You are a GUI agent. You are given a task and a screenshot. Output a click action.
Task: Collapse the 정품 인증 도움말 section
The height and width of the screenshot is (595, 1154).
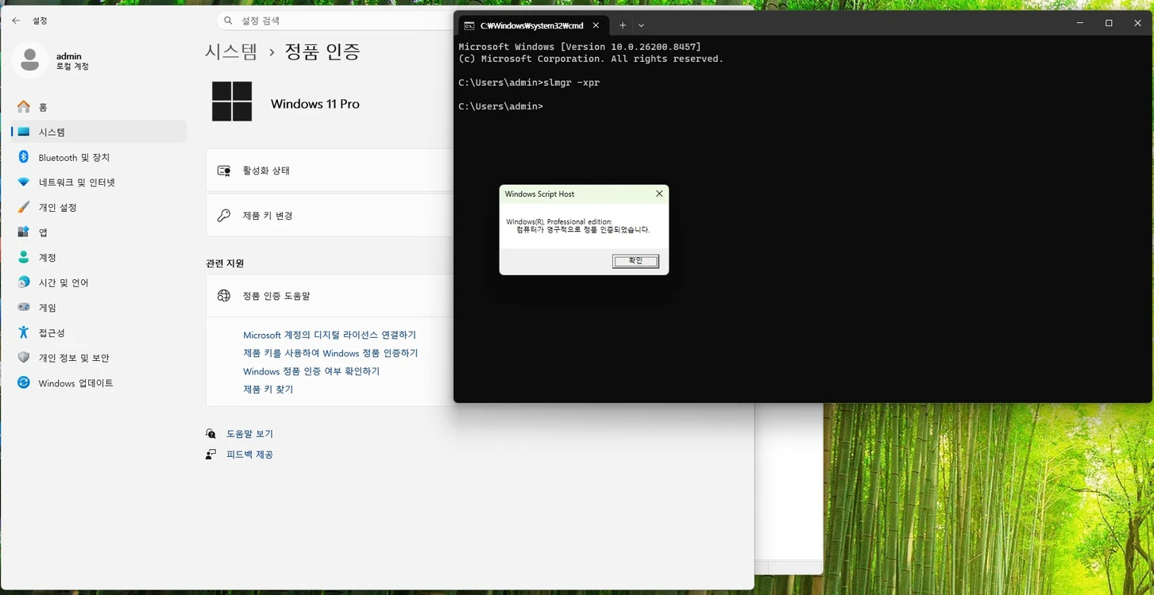[330, 296]
